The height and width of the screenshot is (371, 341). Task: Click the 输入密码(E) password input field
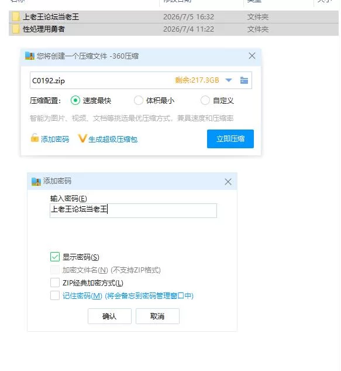pyautogui.click(x=133, y=210)
